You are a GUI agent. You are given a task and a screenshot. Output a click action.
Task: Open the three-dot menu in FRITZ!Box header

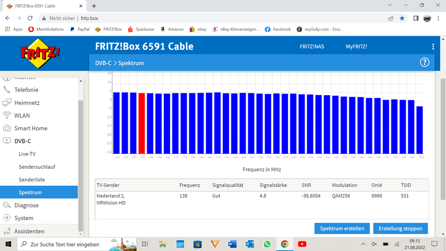[433, 46]
